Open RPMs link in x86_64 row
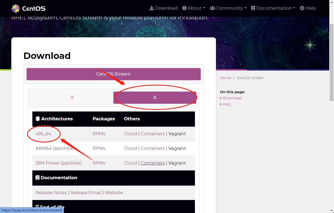Viewport: 334px width, 213px height. [99, 134]
